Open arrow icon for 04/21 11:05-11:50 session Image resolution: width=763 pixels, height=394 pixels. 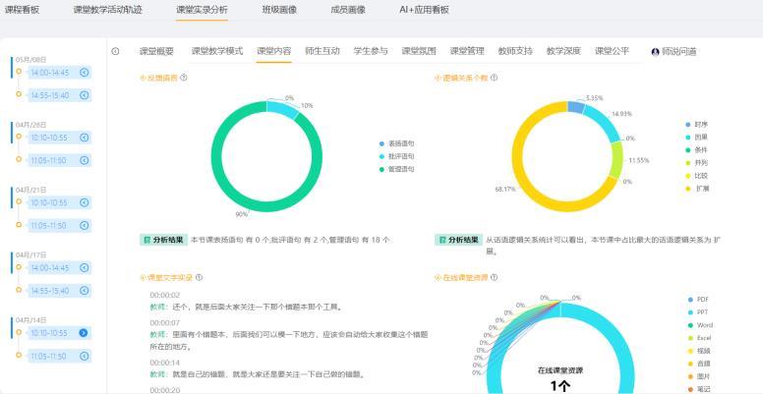click(85, 225)
